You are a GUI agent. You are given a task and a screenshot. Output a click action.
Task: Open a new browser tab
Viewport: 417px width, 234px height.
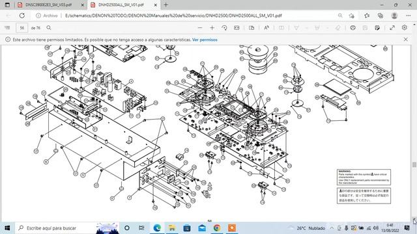[165, 5]
